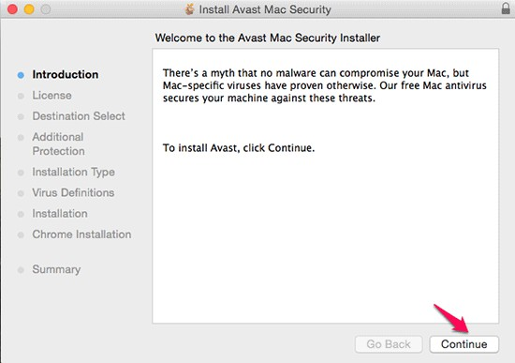Click the blue bullet beside Introduction
Image resolution: width=515 pixels, height=363 pixels.
point(21,75)
